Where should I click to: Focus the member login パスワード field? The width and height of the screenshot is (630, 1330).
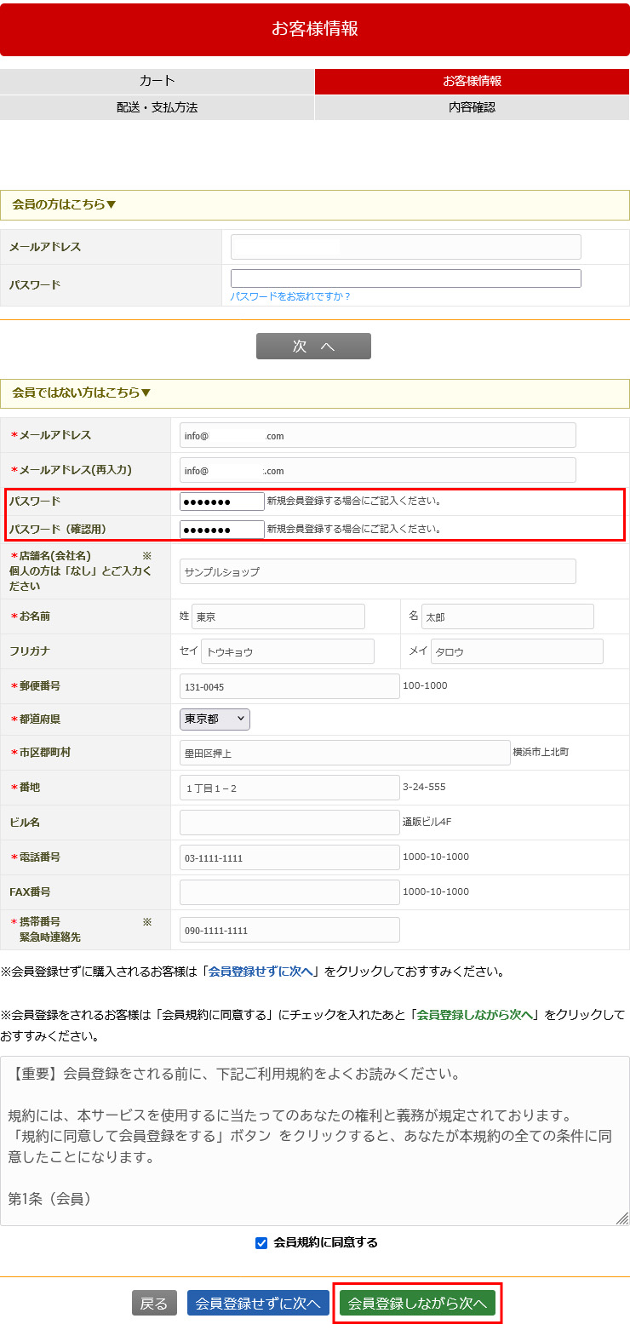pyautogui.click(x=405, y=278)
